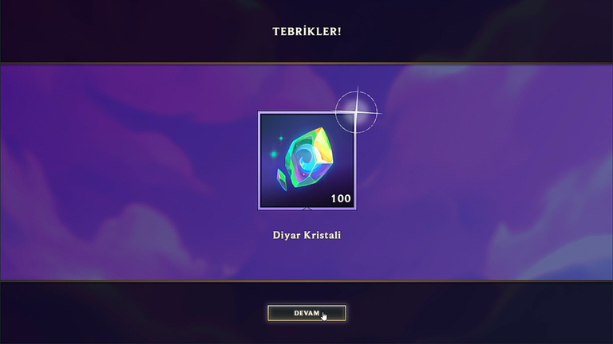Viewport: 613px width, 344px height.
Task: Click the purple cloud background right of reward
Action: point(484,172)
